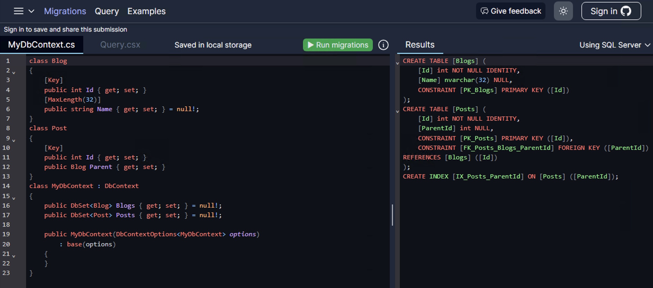Viewport: 653px width, 288px height.
Task: Collapse the CREATE TABLE Blogs block
Action: tap(397, 63)
